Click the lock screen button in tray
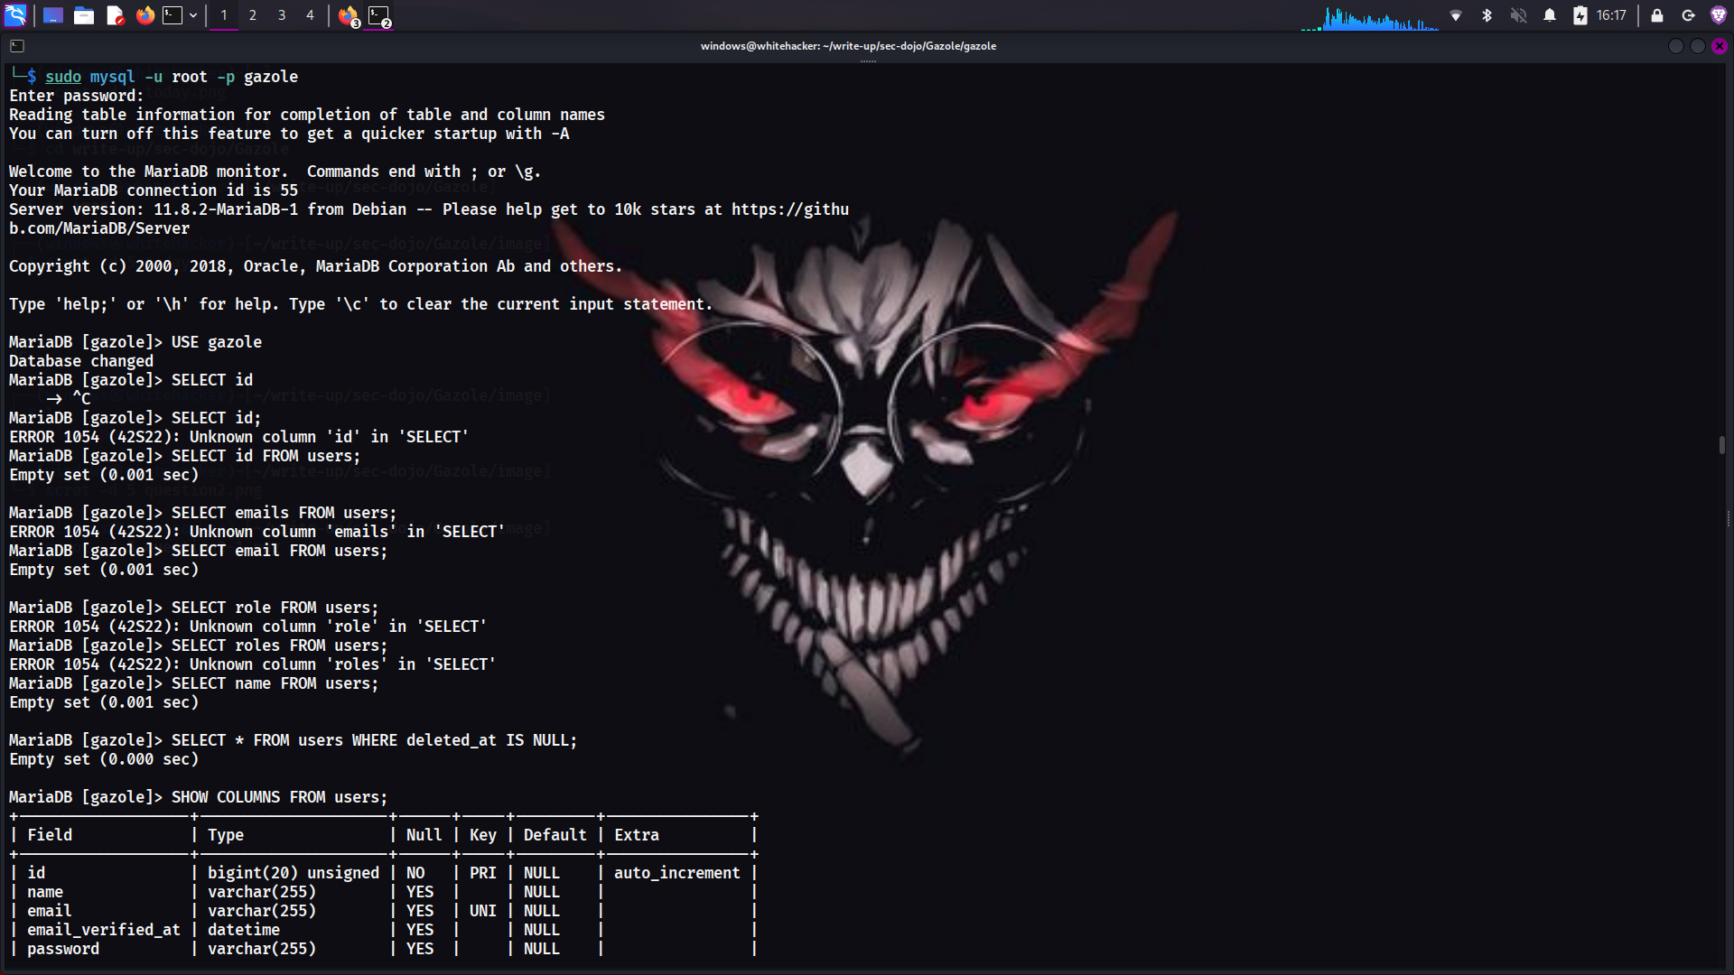 (1657, 15)
